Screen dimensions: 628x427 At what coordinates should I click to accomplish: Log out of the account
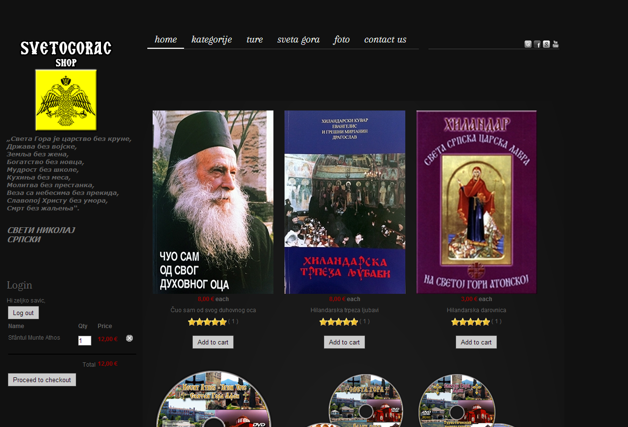click(23, 313)
